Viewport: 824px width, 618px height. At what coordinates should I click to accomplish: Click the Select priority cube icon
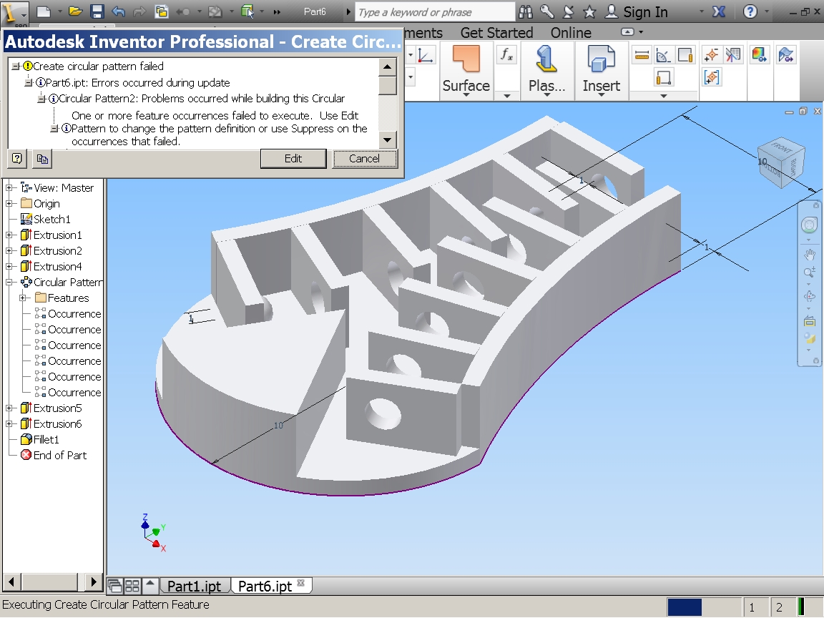247,11
